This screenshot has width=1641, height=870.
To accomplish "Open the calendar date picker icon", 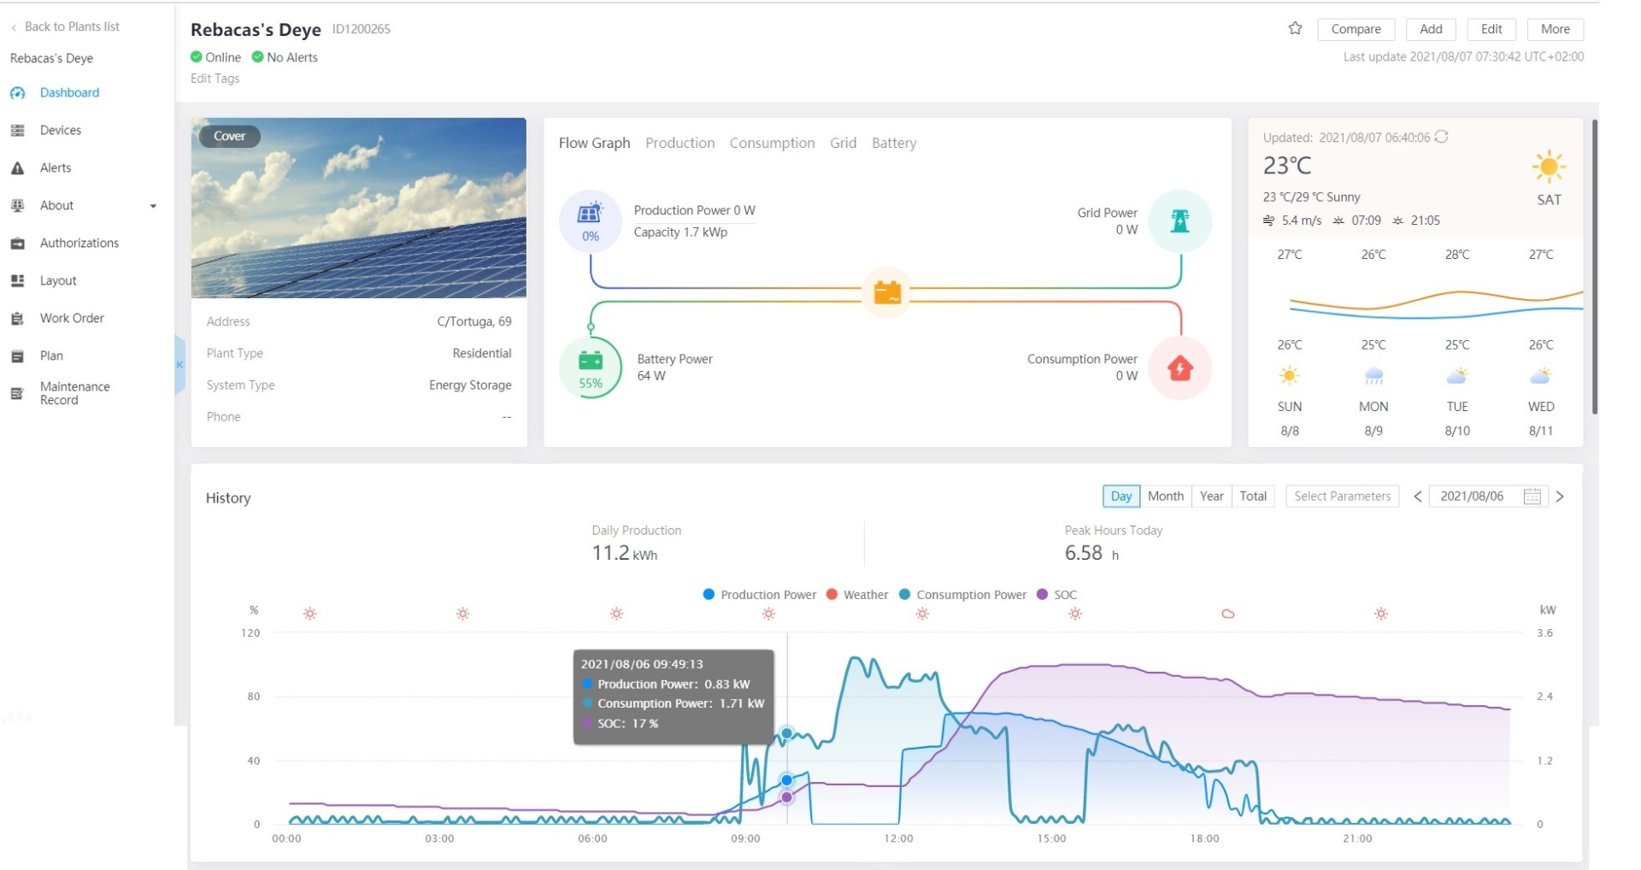I will 1532,497.
